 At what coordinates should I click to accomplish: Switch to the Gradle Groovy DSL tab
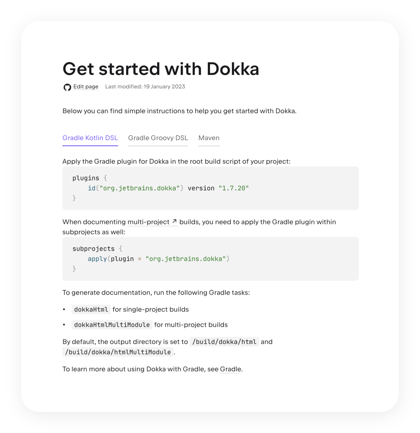[x=158, y=138]
